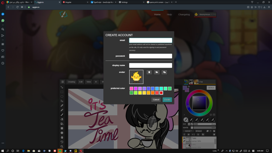
Task: Click the Create button
Action: (167, 100)
